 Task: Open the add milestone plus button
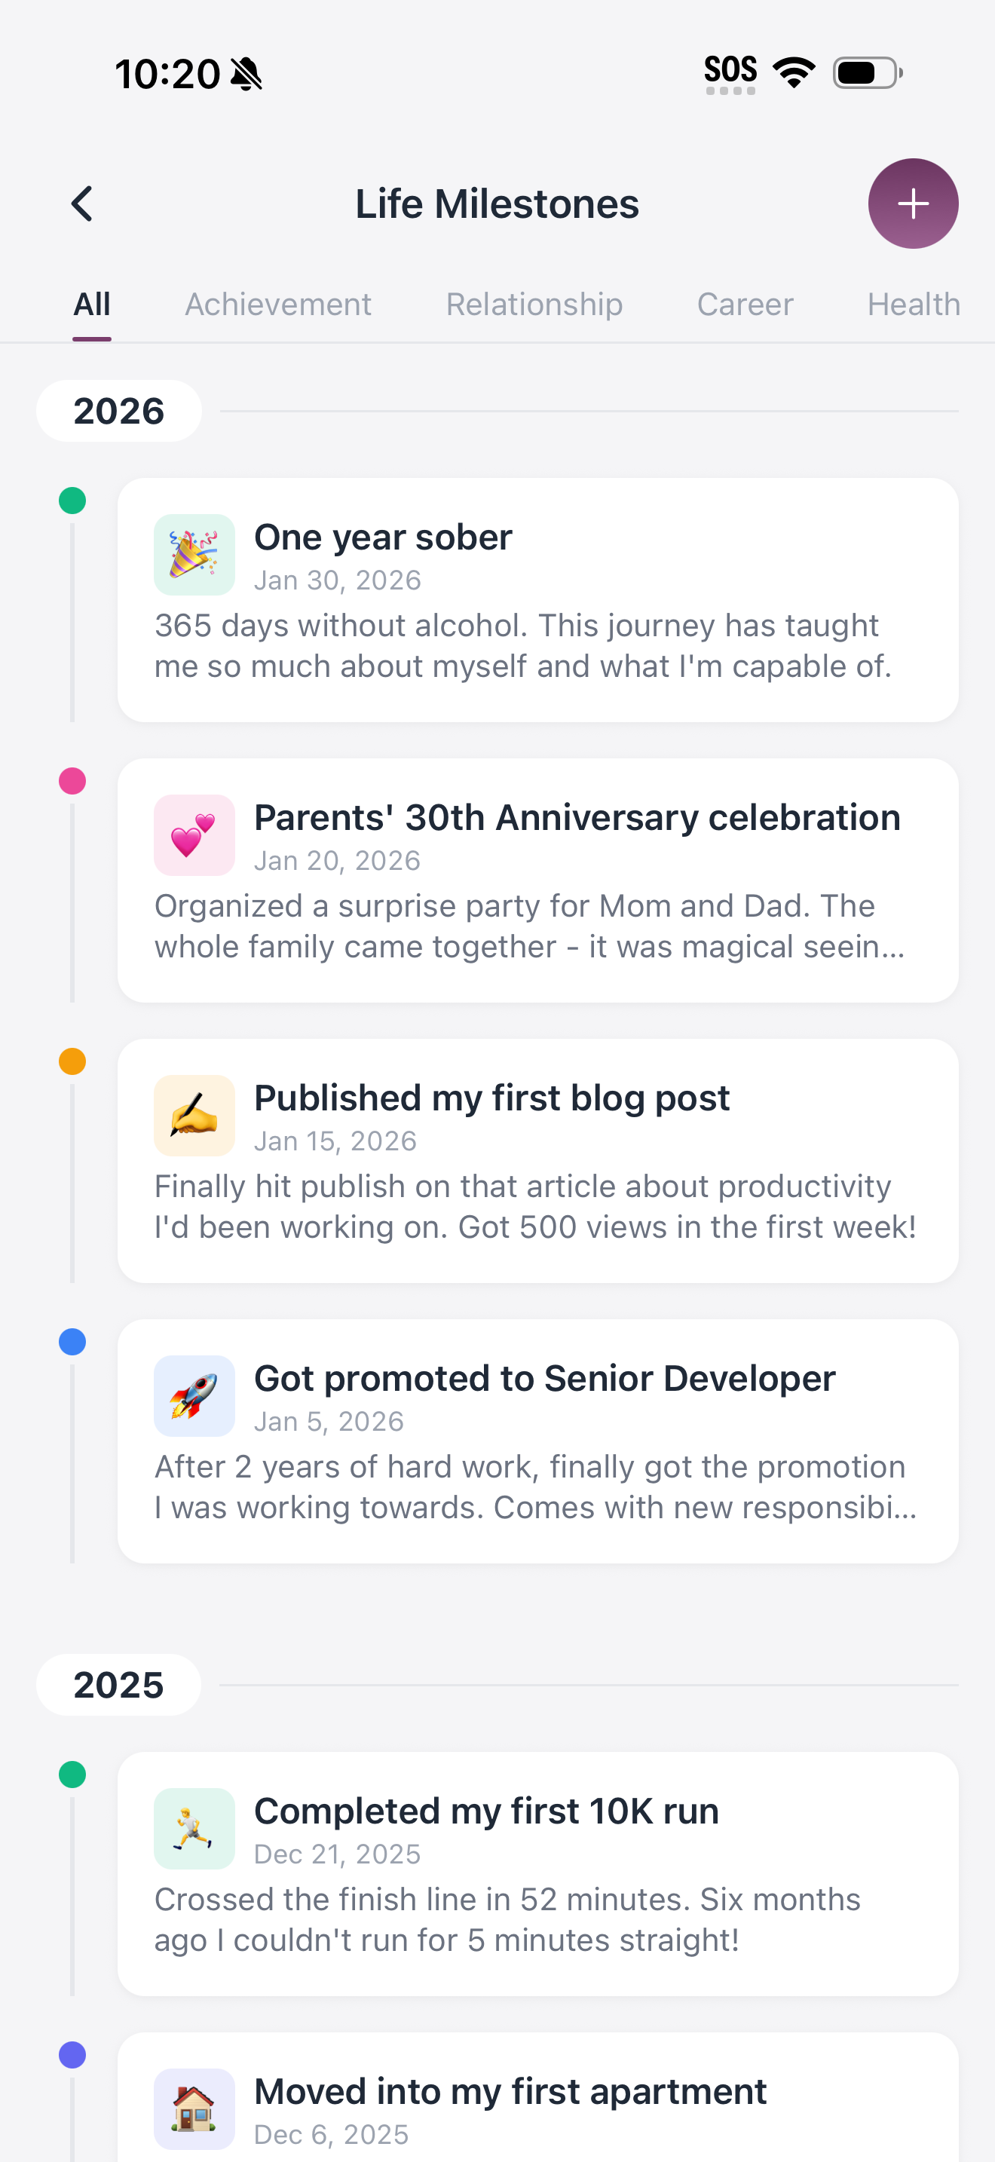click(913, 203)
